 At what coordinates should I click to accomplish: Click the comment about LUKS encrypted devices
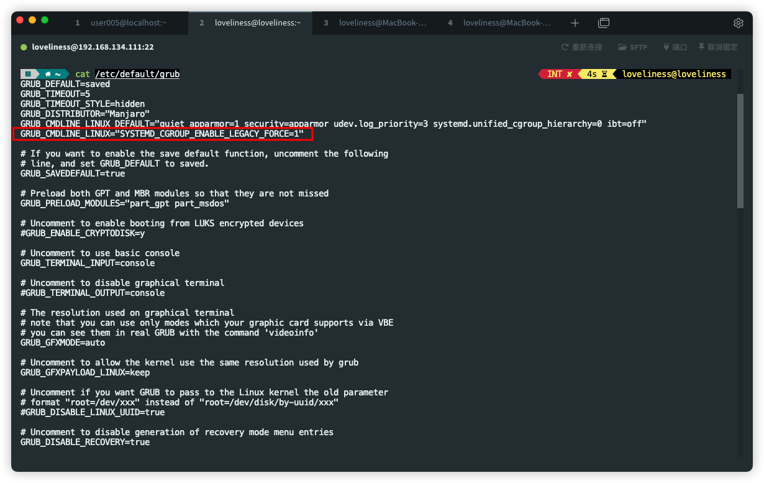pyautogui.click(x=162, y=223)
